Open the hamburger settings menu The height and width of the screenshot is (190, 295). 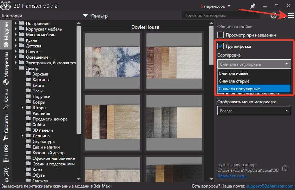[291, 15]
